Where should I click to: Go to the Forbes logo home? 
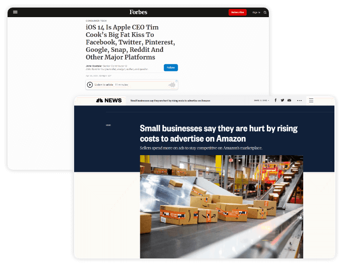click(x=138, y=12)
